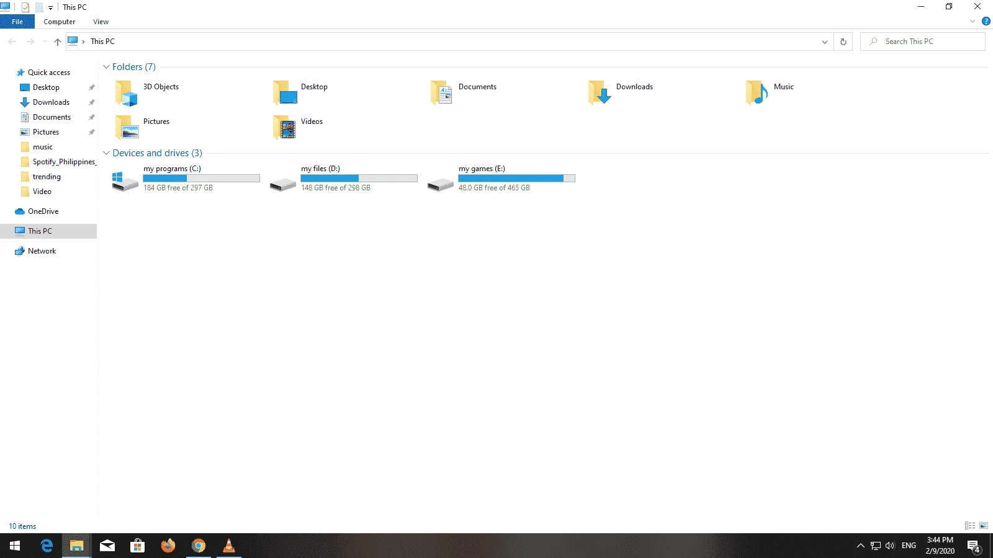Click the E: drive usage bar
Viewport: 993px width, 558px height.
point(517,179)
